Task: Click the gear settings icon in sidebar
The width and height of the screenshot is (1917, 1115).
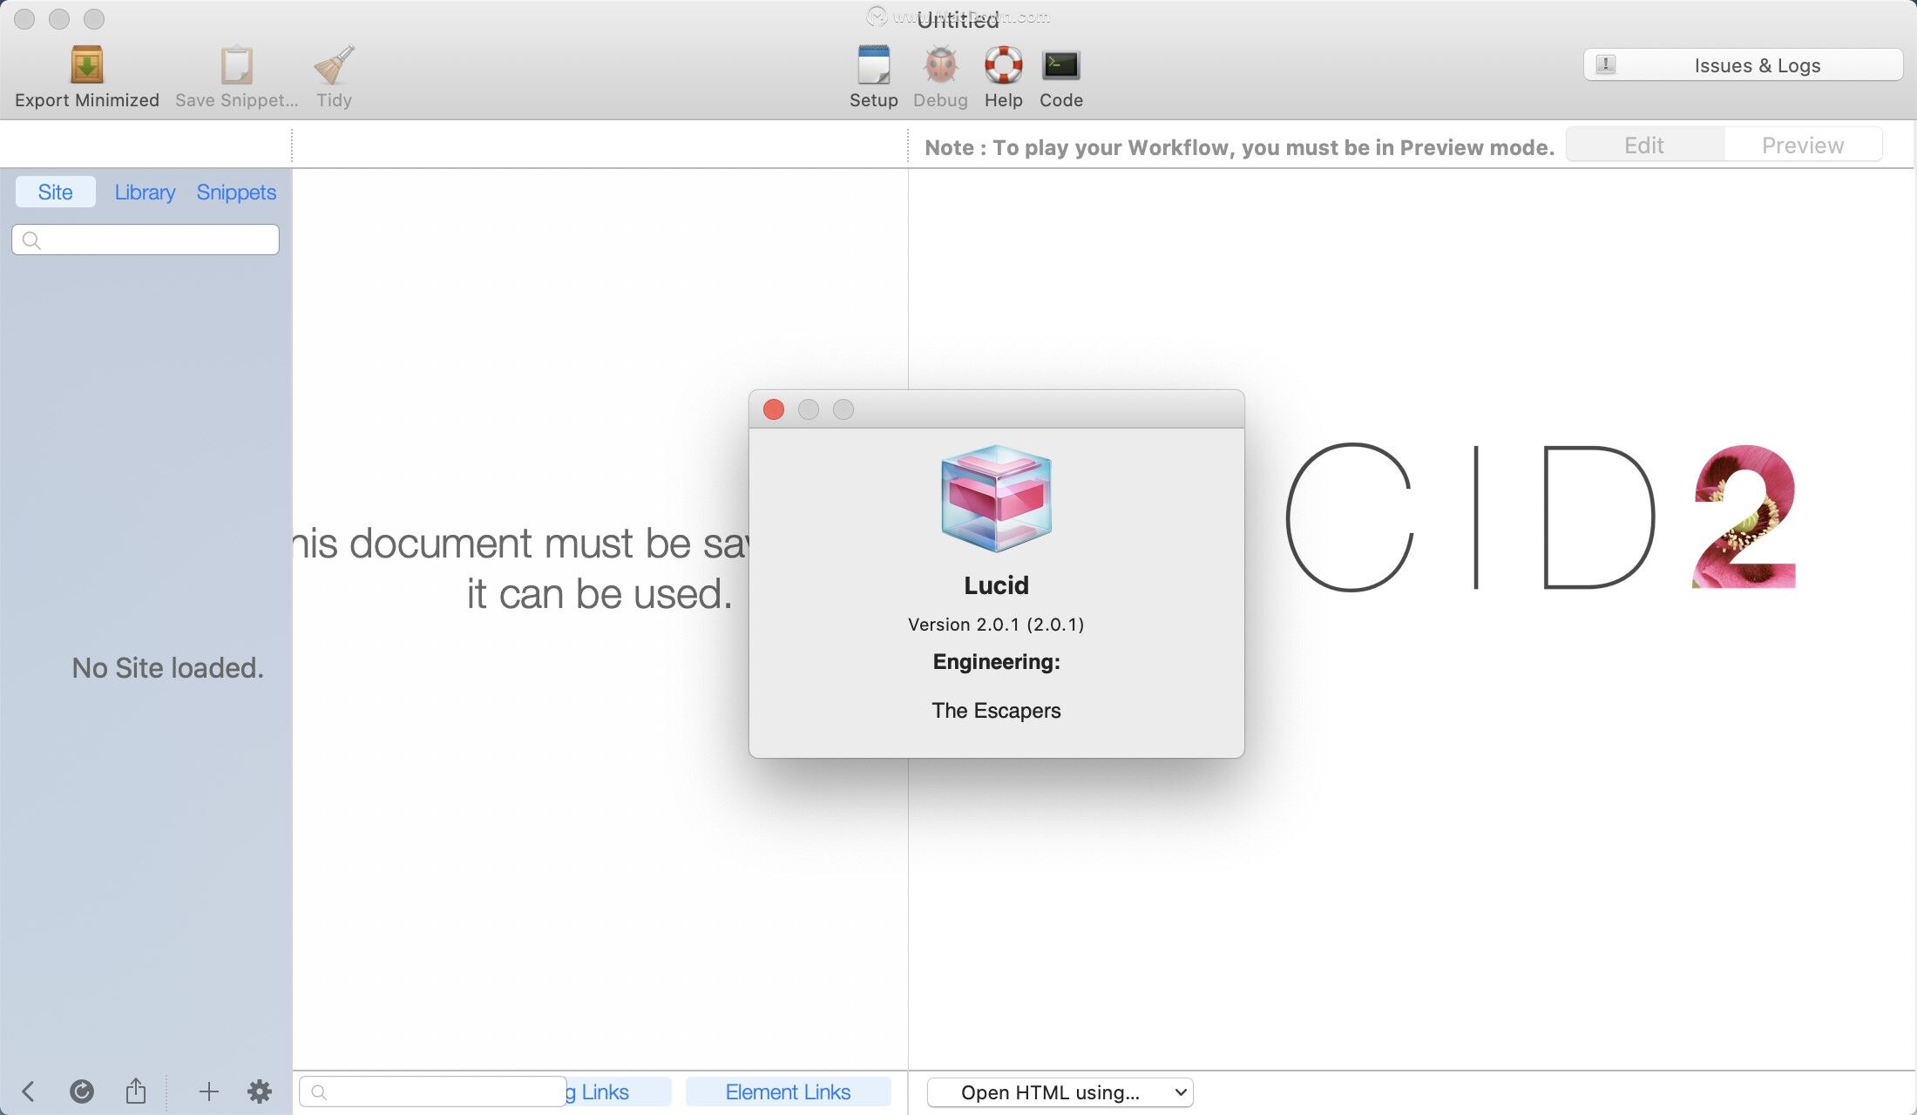Action: [x=260, y=1091]
